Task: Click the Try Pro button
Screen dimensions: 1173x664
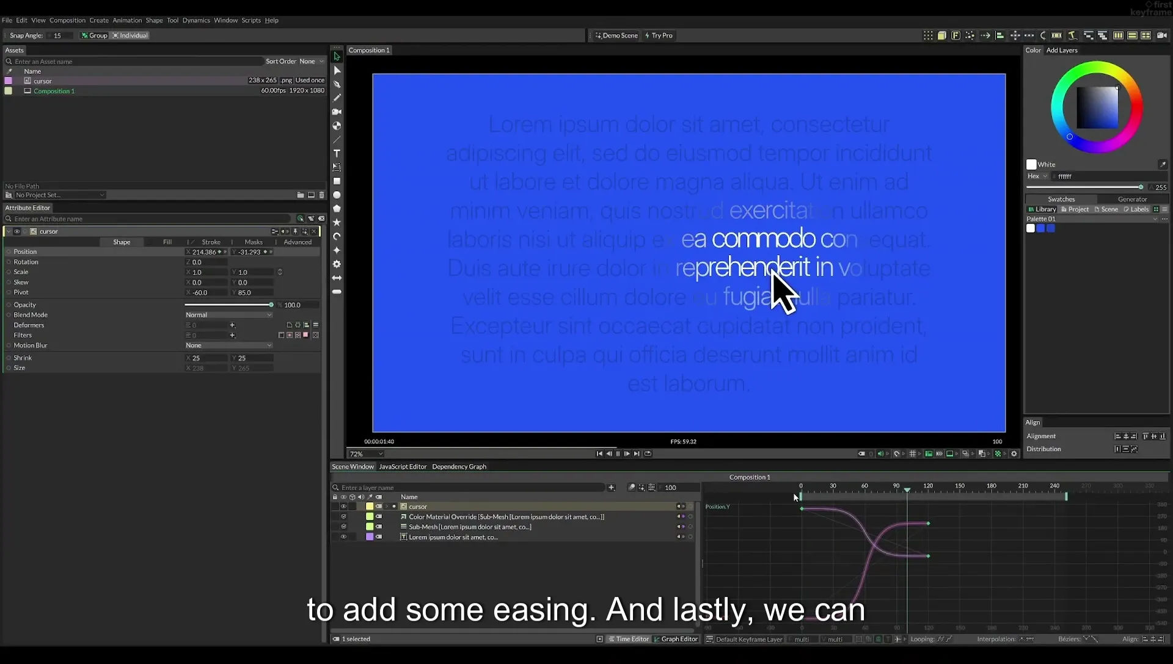Action: 659,35
